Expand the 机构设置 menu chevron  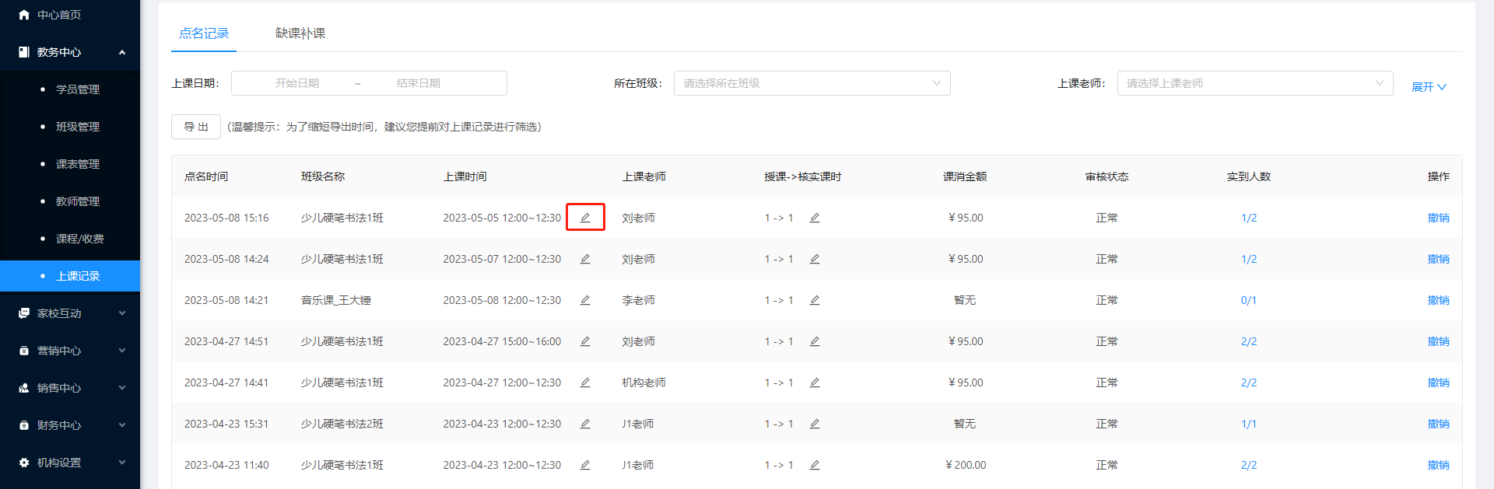[x=122, y=463]
